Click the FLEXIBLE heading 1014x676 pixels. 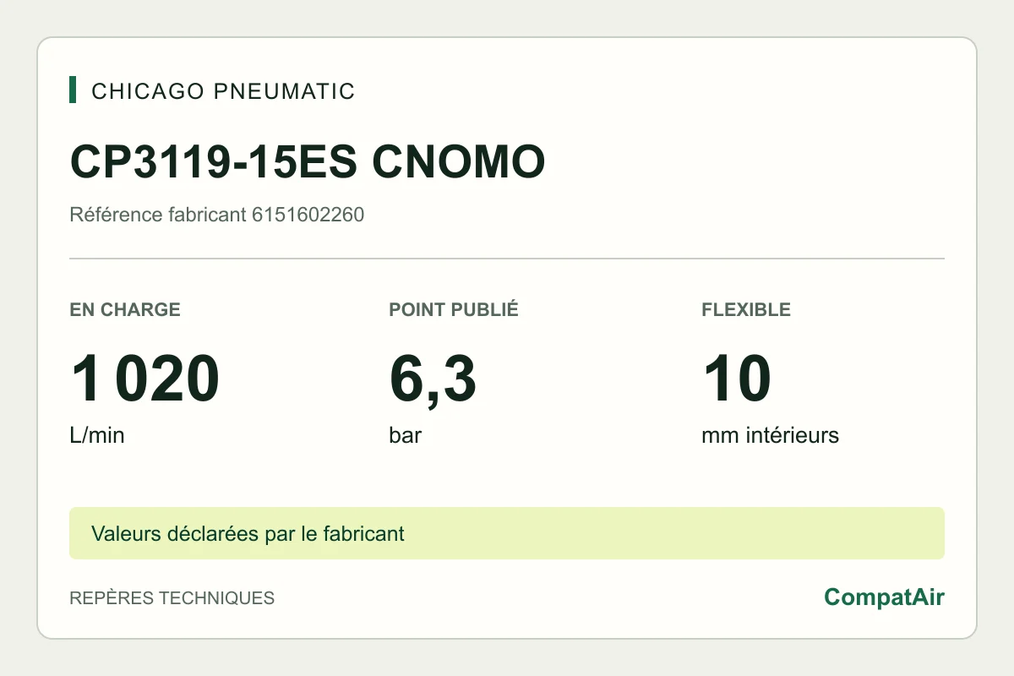746,309
